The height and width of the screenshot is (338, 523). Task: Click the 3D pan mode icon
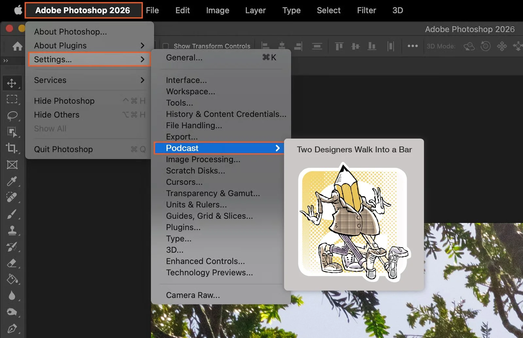point(502,46)
